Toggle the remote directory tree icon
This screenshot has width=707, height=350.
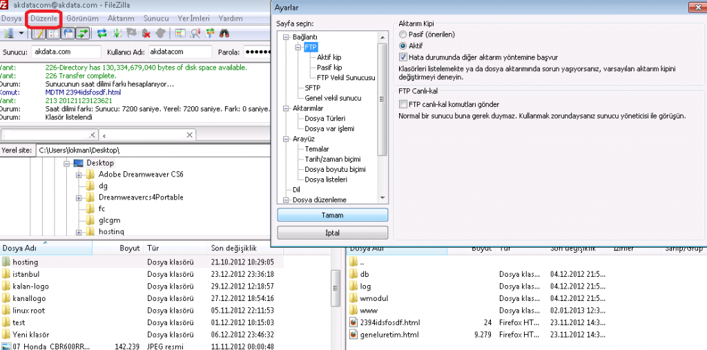click(68, 33)
